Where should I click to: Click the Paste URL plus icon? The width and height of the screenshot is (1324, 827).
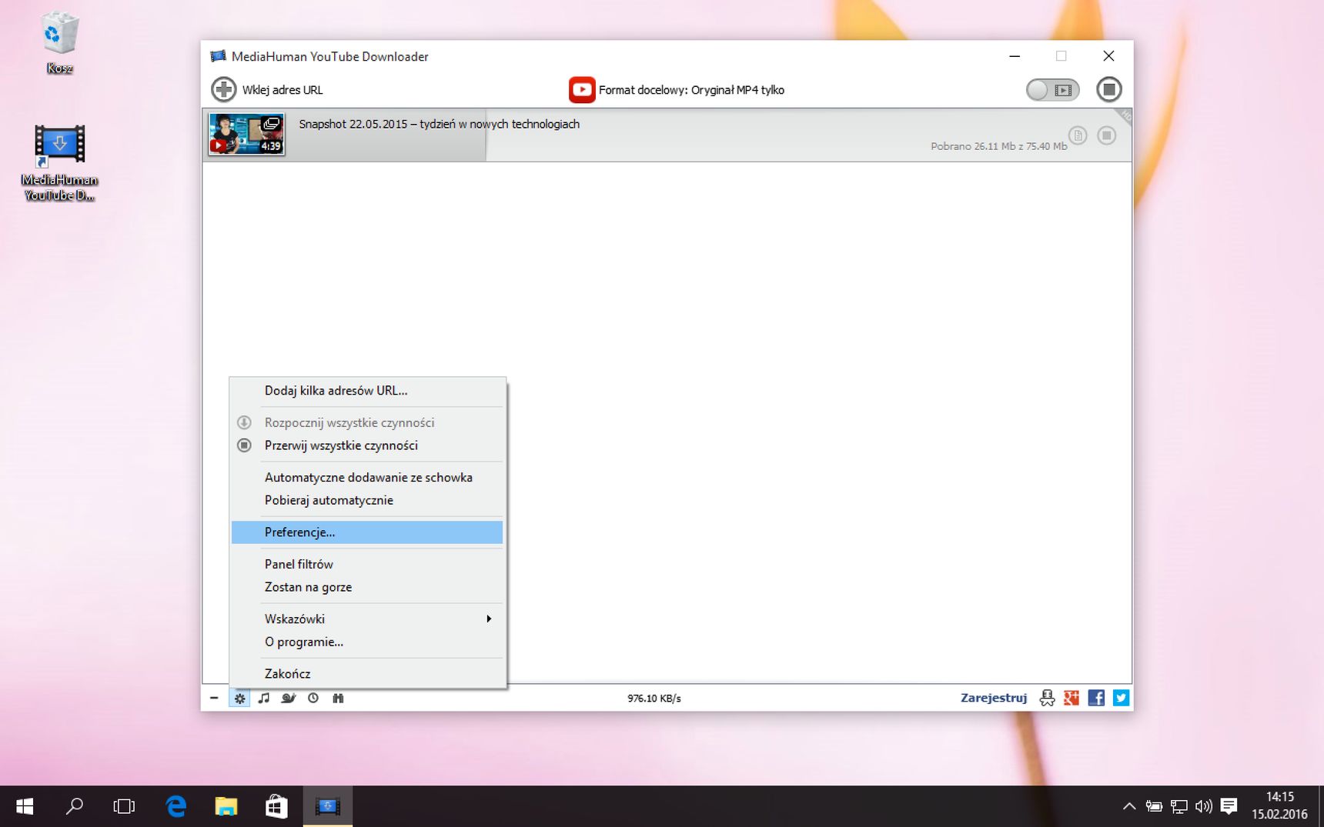coord(224,89)
